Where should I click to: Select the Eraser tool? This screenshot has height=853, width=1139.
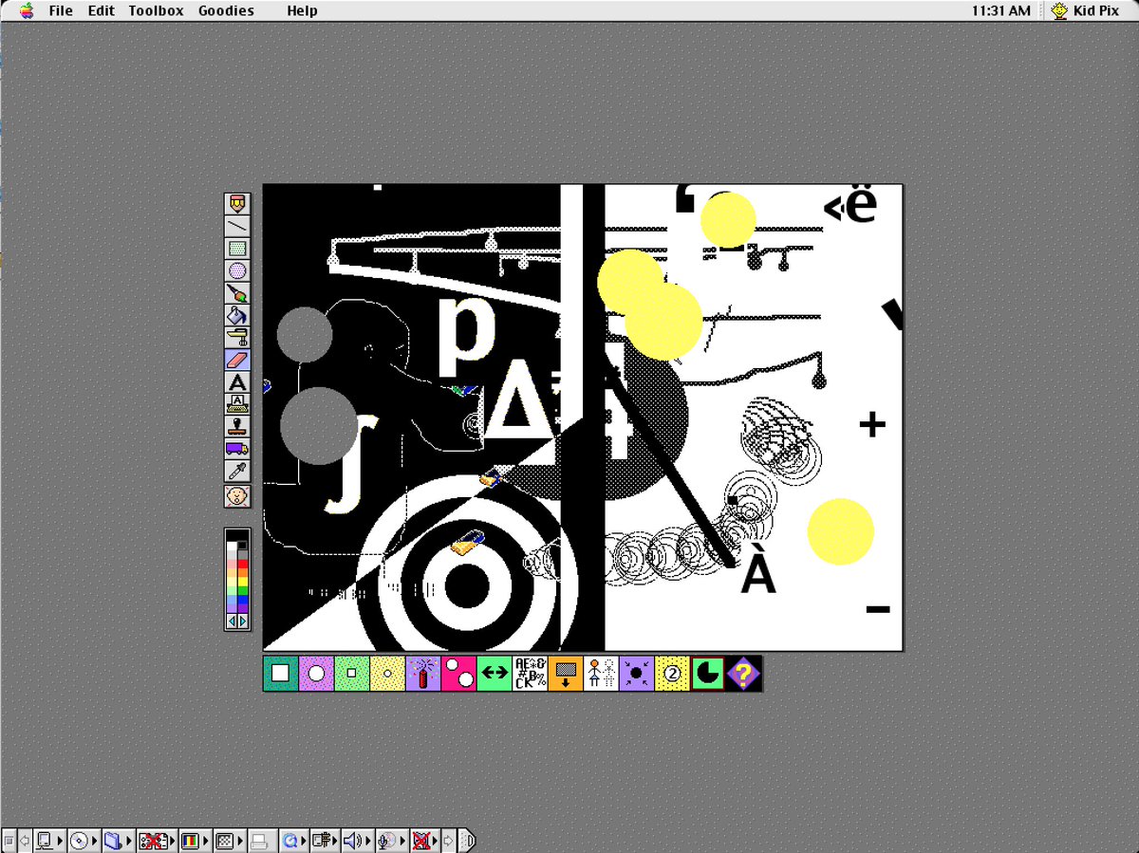coord(237,360)
